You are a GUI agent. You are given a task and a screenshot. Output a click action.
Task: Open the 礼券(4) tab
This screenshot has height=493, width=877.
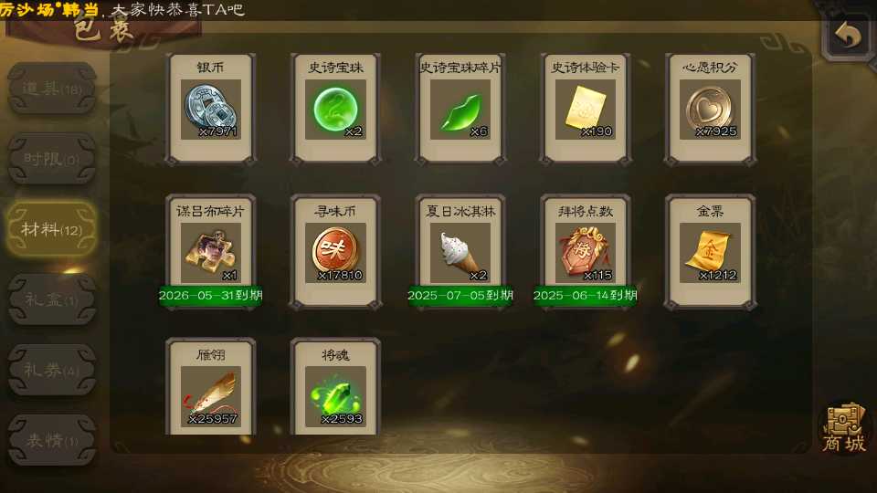tap(52, 370)
